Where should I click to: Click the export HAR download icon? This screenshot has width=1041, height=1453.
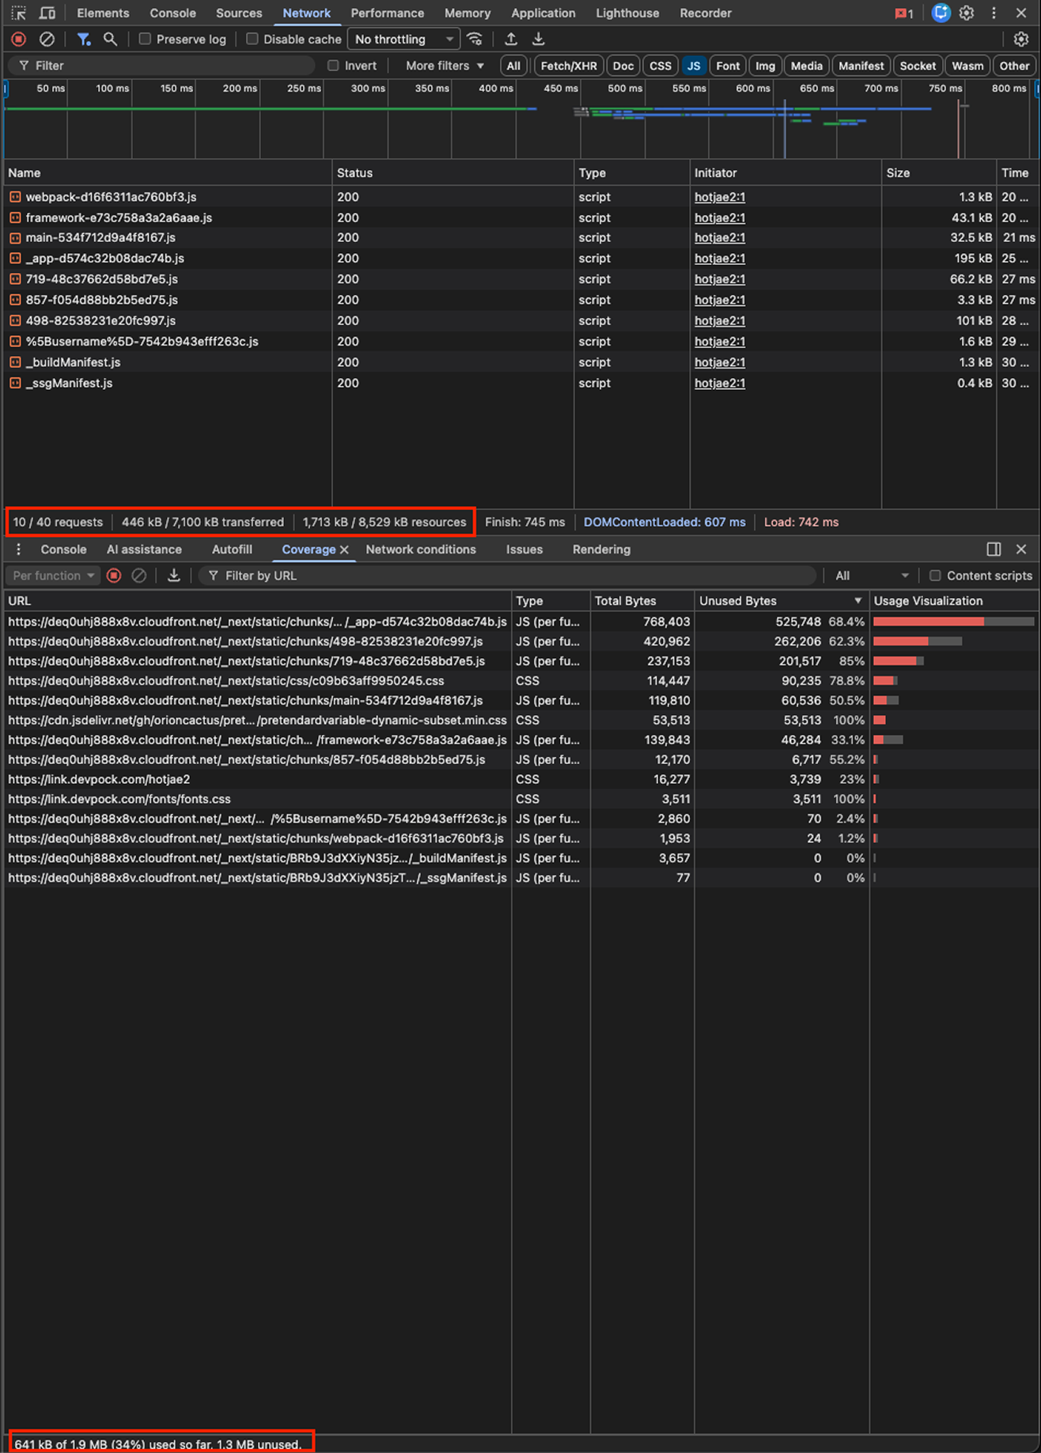(x=539, y=39)
